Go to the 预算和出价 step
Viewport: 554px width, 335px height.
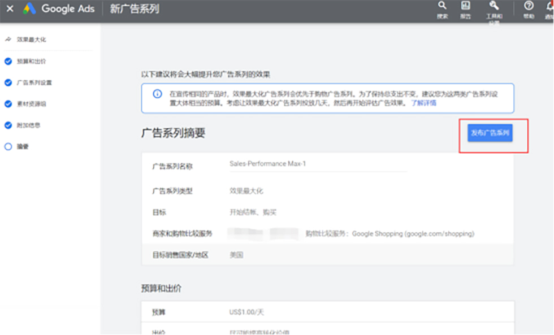coord(31,61)
